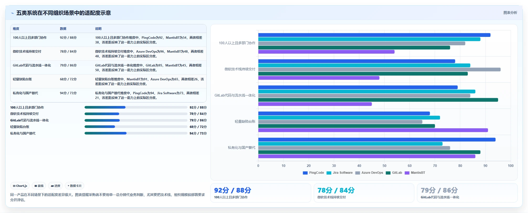
Task: Click the 数据卡片 tag chip
Action: [75, 186]
